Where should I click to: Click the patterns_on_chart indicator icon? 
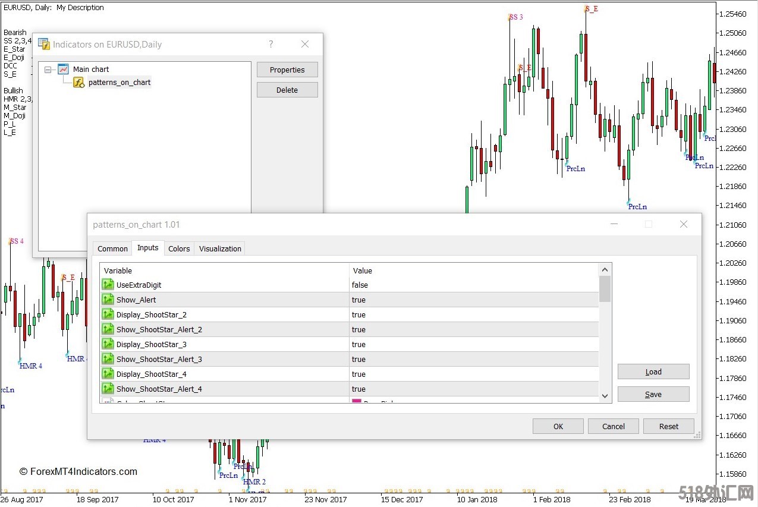[78, 83]
